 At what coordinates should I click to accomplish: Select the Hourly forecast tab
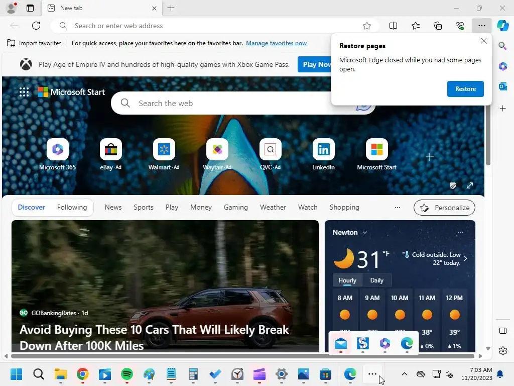[x=347, y=280]
